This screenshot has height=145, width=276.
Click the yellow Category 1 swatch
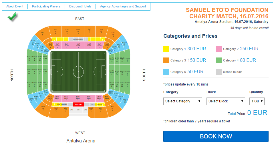tap(166, 49)
